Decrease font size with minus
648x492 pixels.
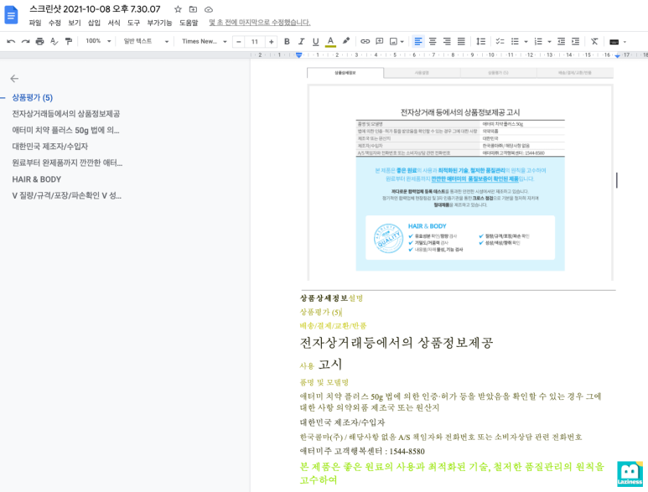click(238, 41)
